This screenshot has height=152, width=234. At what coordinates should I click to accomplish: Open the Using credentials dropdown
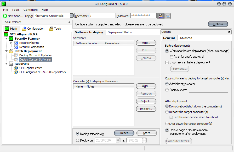72,15
